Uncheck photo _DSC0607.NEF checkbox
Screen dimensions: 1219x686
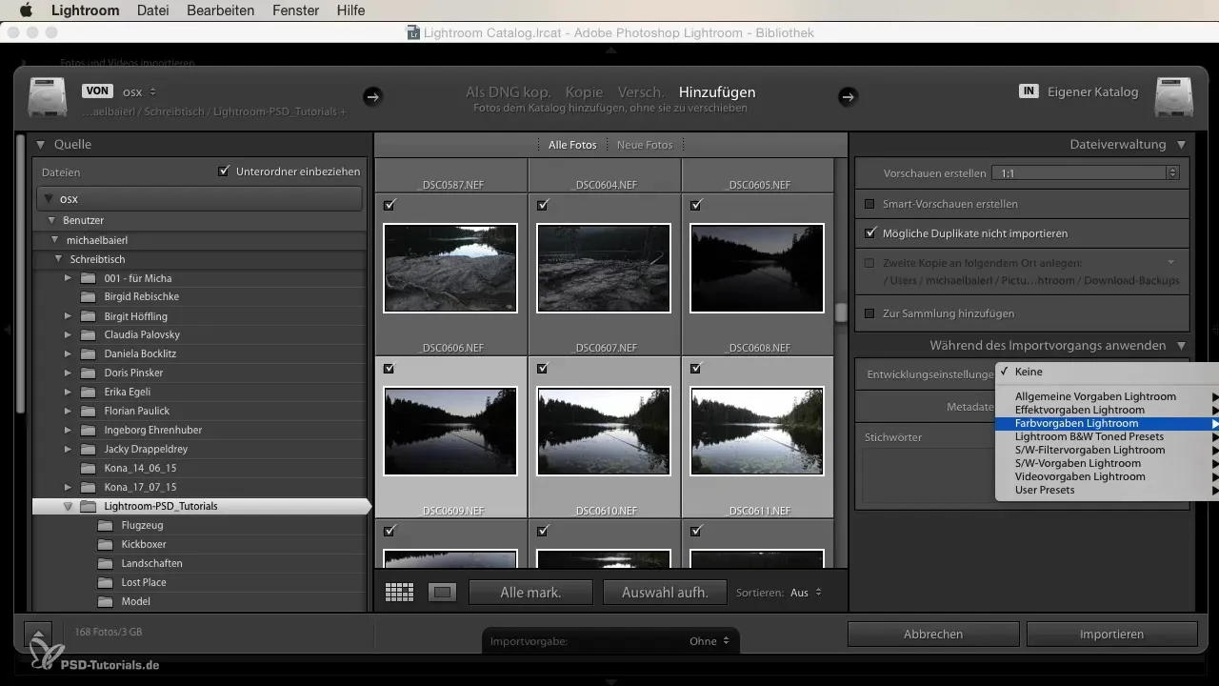click(542, 205)
